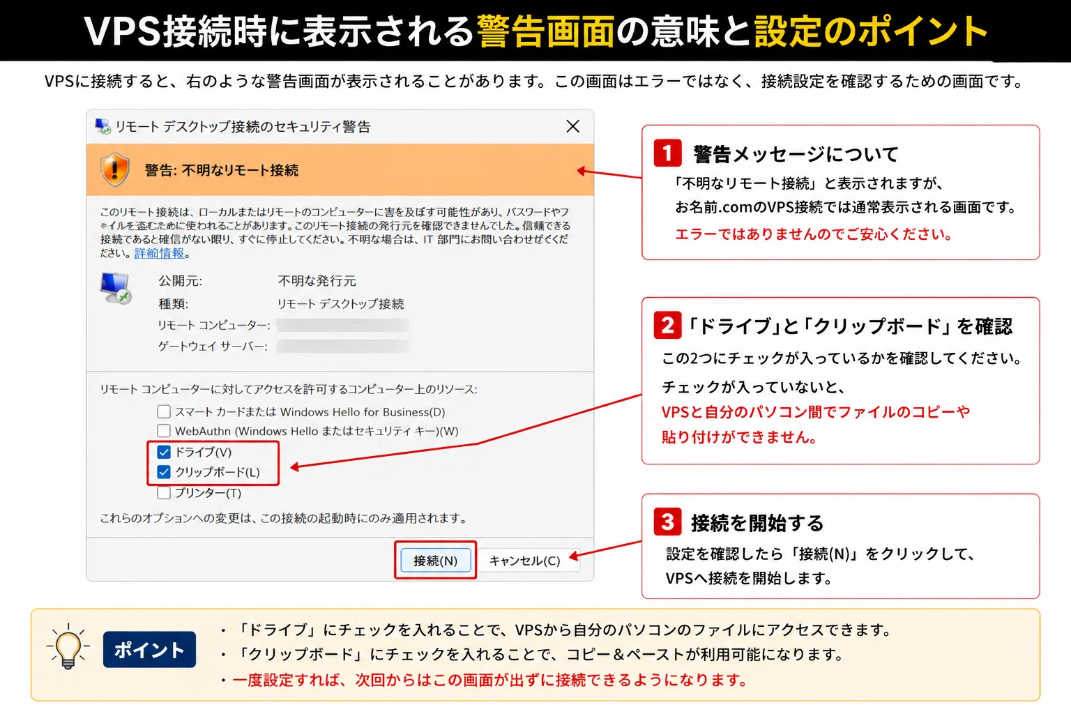Click the orange warning shield icon
Viewport: 1071px width, 714px height.
[x=114, y=170]
